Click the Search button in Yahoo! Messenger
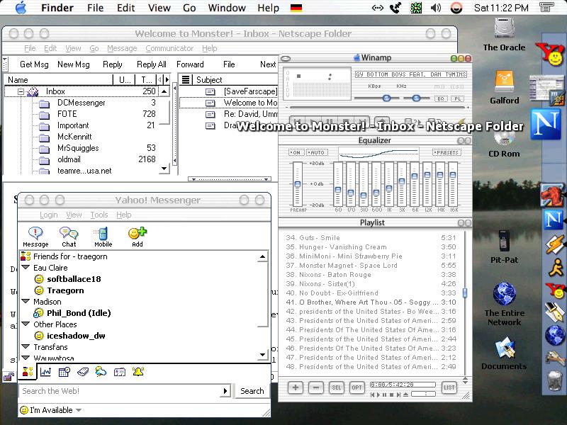The height and width of the screenshot is (425, 567). coord(252,391)
